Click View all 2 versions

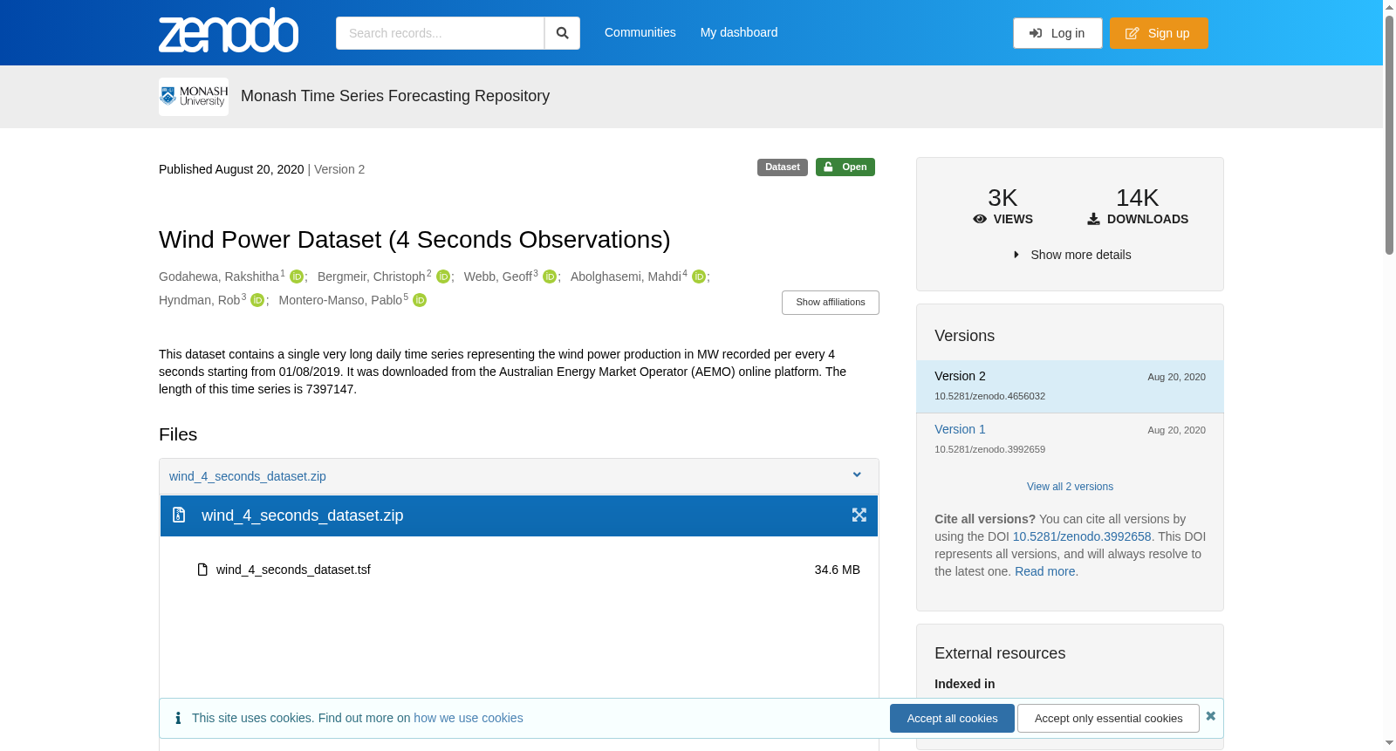(1070, 487)
